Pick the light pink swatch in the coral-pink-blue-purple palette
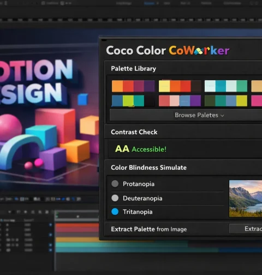The height and width of the screenshot is (275, 262). click(x=174, y=101)
